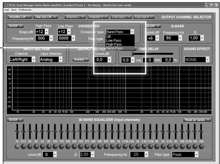Select Line Out L/R output channel
The width and height of the screenshot is (220, 164).
(x=45, y=17)
